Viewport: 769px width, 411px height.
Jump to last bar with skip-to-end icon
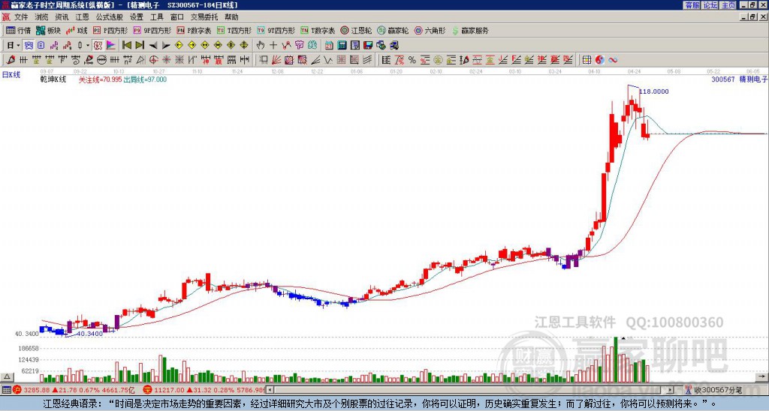140,45
